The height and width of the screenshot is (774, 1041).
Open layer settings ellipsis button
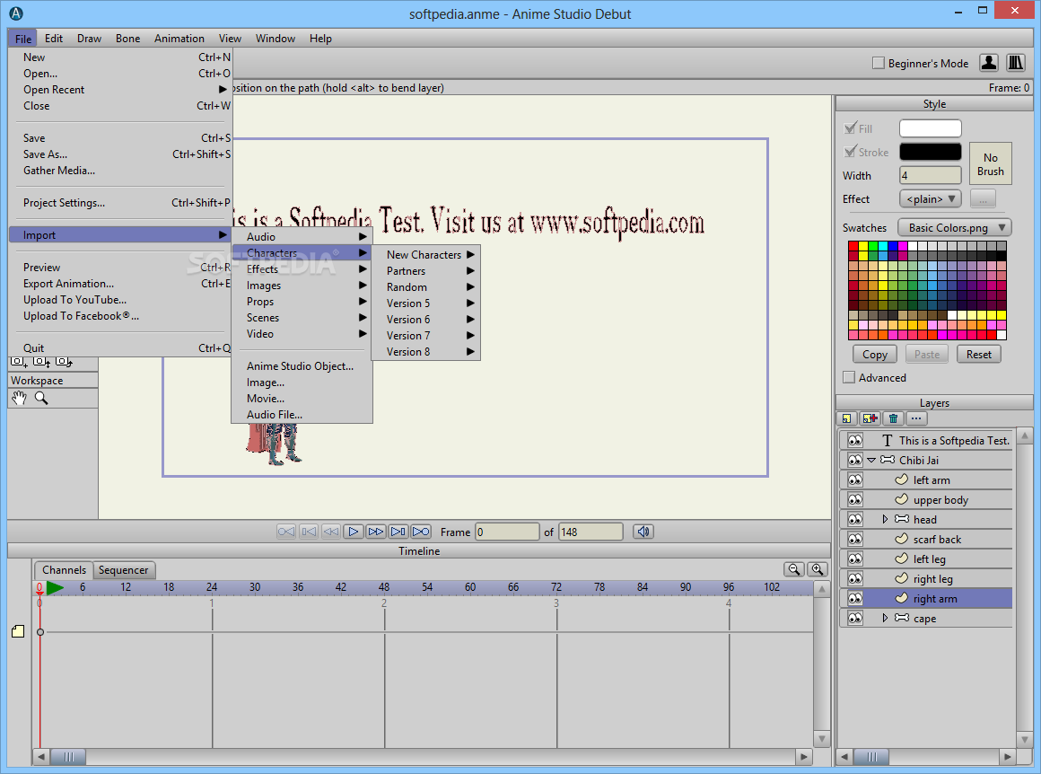pyautogui.click(x=916, y=418)
